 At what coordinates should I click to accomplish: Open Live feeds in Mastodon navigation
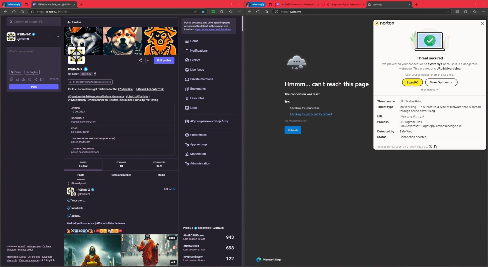(x=194, y=70)
